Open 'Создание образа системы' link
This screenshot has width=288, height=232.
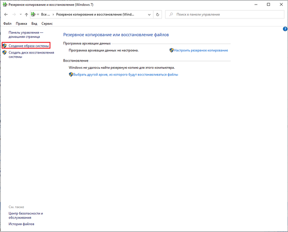pos(29,46)
